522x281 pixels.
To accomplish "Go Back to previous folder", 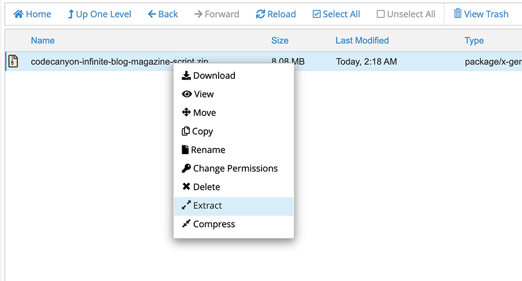I will [x=162, y=14].
